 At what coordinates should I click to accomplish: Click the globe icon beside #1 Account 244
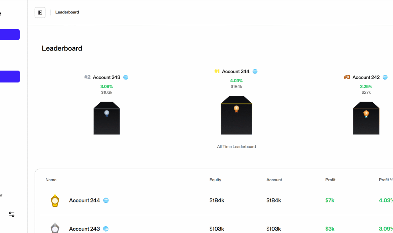(255, 71)
